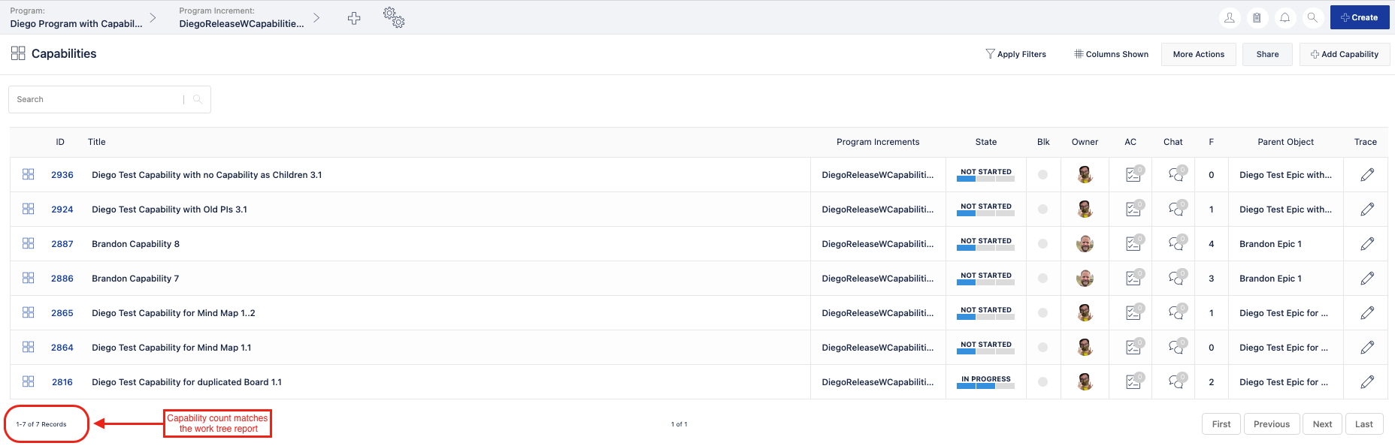1395x446 pixels.
Task: Toggle blocked indicator for capability 2924
Action: click(1042, 209)
